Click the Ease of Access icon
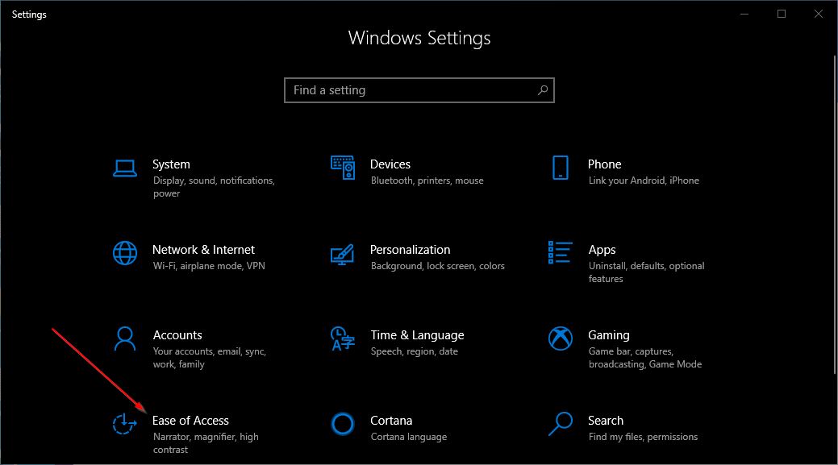Viewport: 838px width, 465px height. click(x=124, y=424)
